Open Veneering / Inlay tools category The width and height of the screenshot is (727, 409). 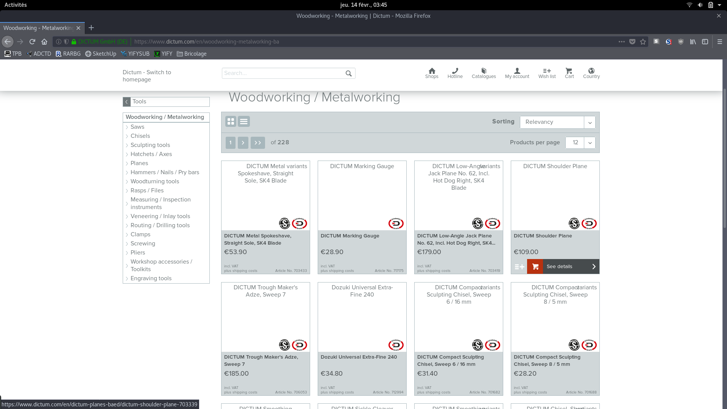[x=160, y=216]
